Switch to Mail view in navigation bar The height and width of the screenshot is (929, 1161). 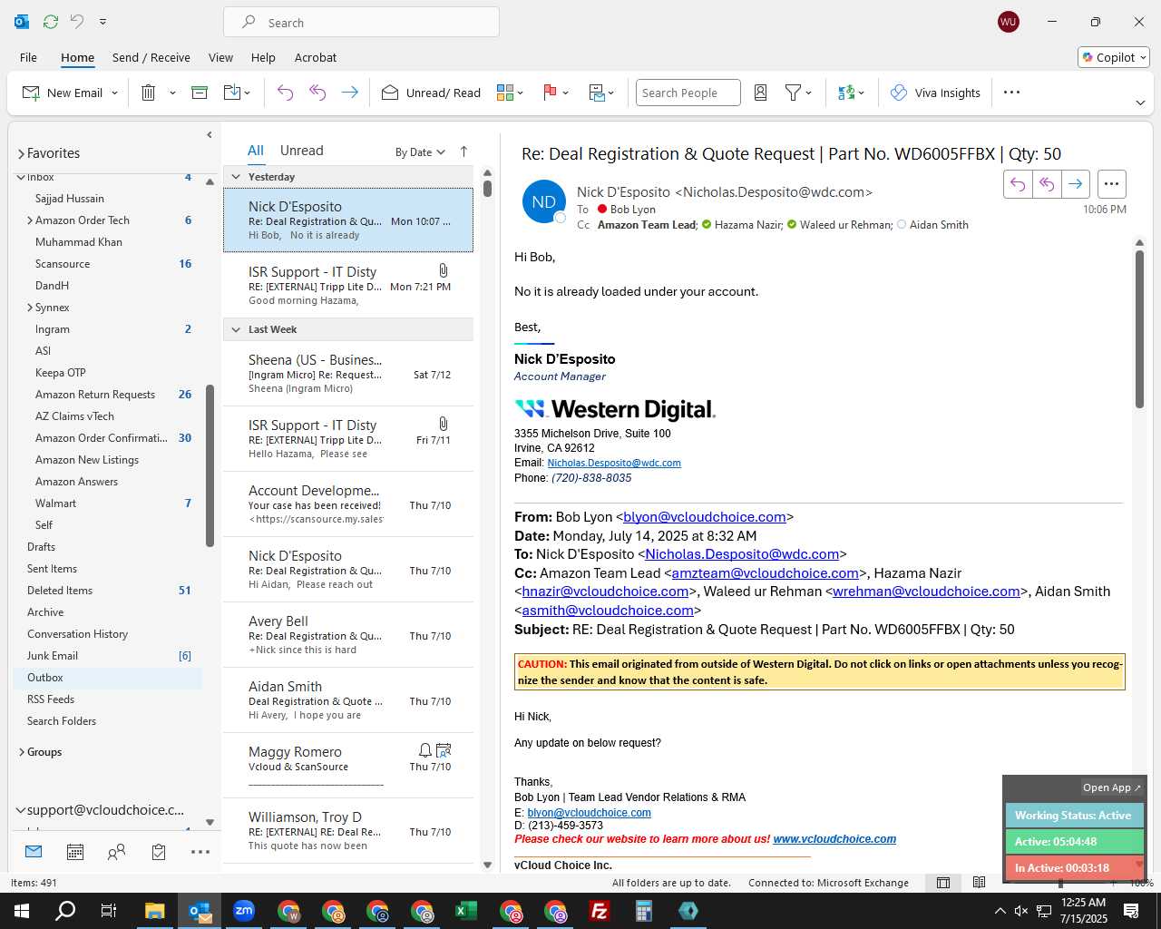click(x=34, y=852)
